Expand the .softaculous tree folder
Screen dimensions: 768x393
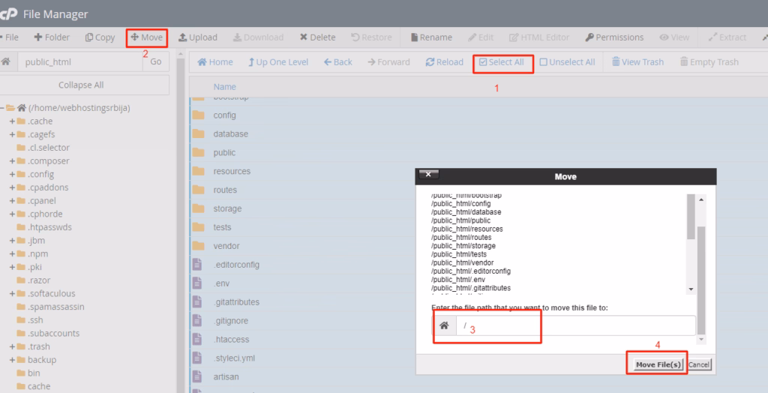(12, 293)
